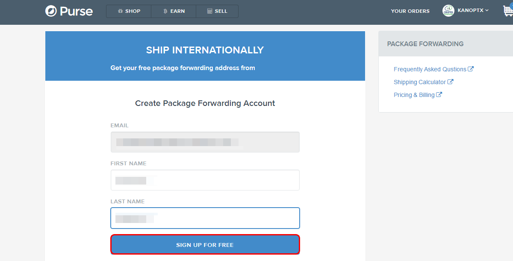Screen dimensions: 513x261
Task: Go to YOUR ORDERS
Action: (410, 11)
